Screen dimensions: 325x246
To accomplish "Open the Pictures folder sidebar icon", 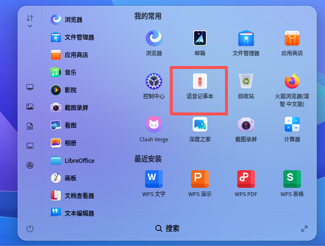I will [30, 107].
